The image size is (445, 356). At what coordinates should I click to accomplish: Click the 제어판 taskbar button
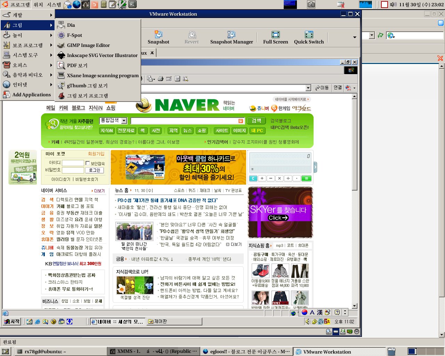point(174,322)
